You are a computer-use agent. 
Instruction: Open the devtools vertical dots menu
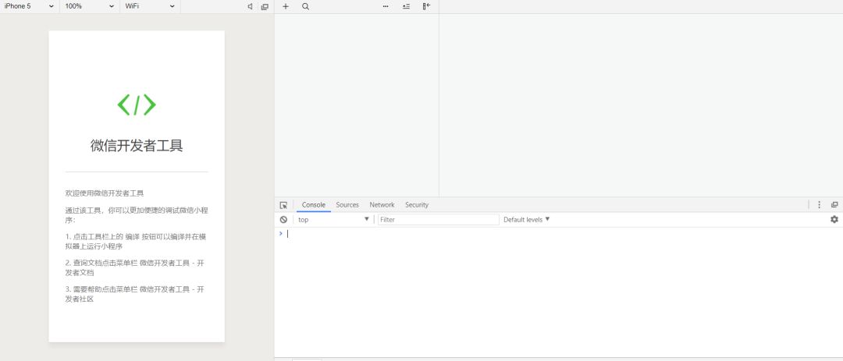819,205
